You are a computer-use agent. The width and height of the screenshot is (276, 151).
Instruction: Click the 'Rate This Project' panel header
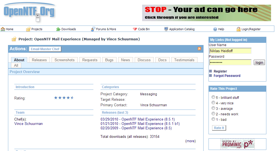click(x=237, y=89)
